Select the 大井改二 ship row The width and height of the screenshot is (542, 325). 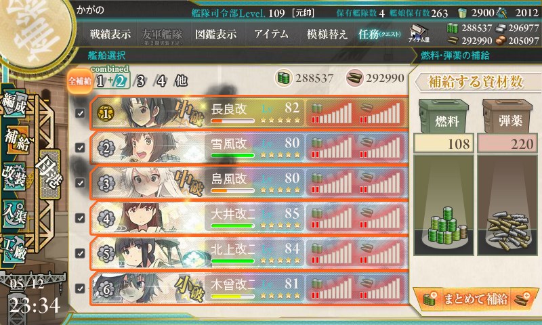(249, 217)
